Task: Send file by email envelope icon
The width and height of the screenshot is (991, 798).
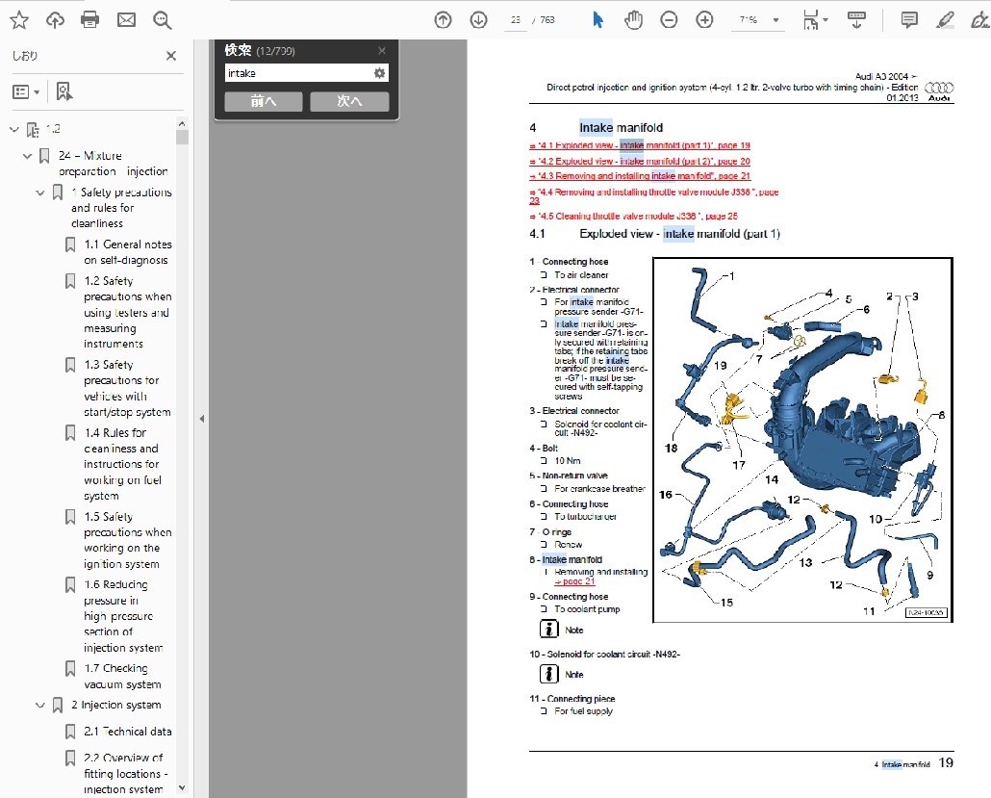Action: click(x=126, y=20)
